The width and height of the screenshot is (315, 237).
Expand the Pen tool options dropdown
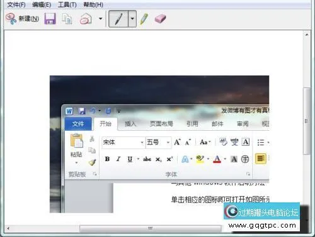point(132,19)
